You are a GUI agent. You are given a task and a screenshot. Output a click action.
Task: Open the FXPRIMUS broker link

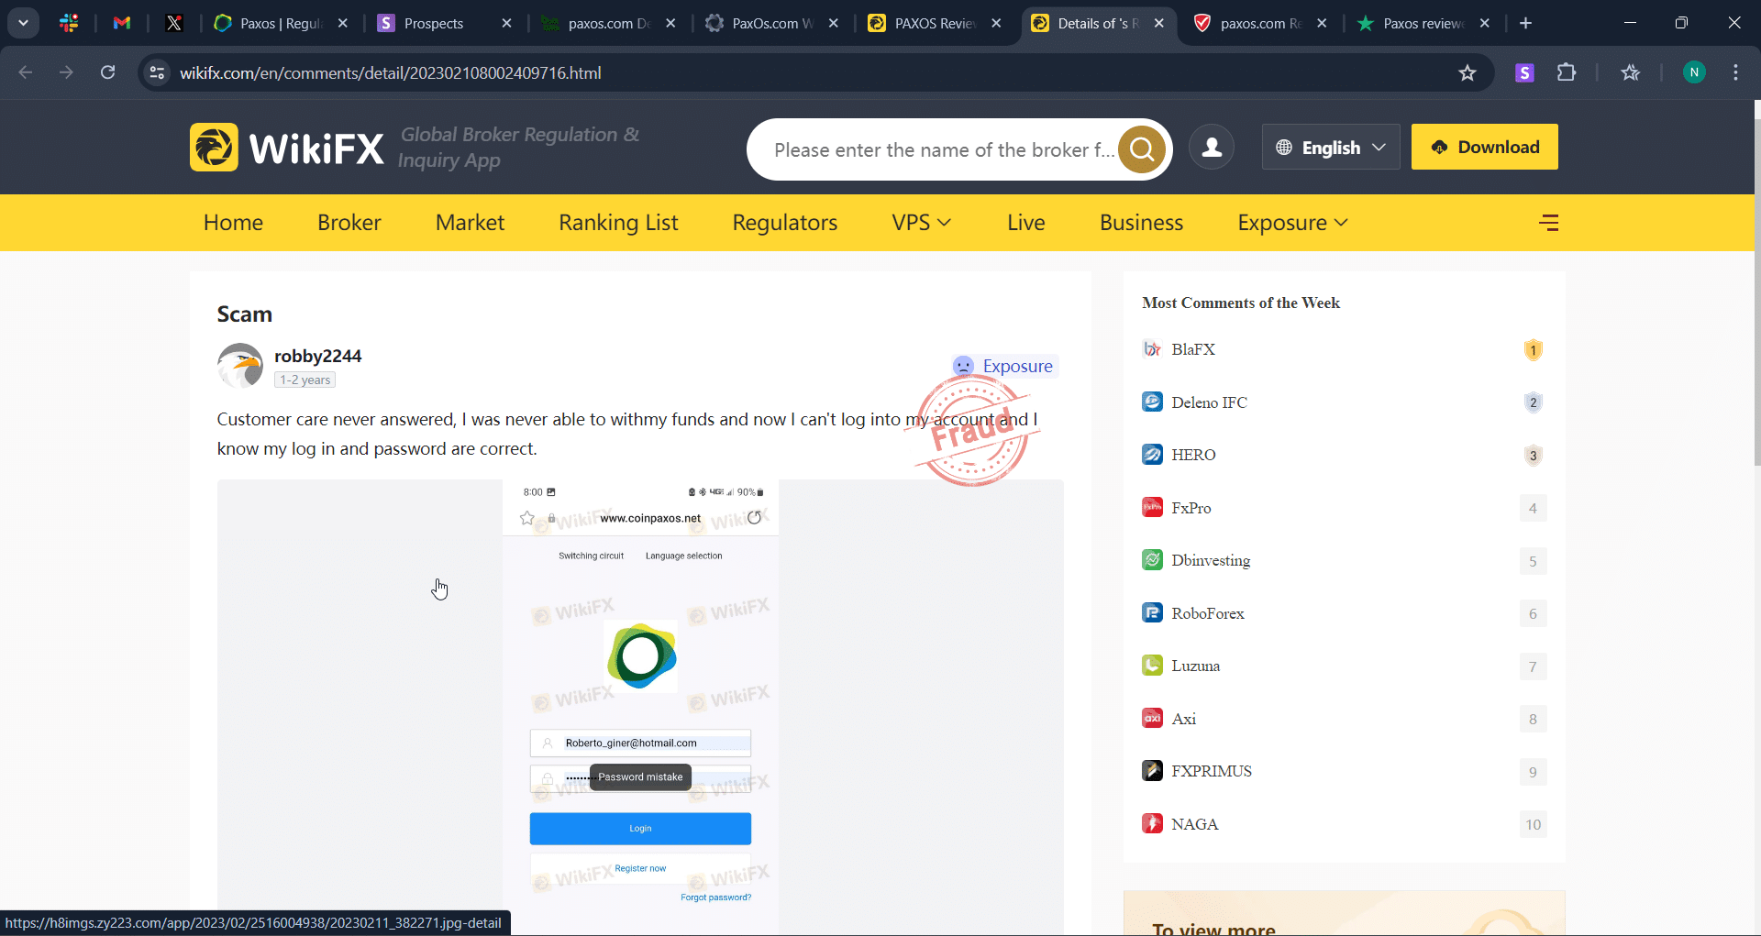pyautogui.click(x=1212, y=771)
